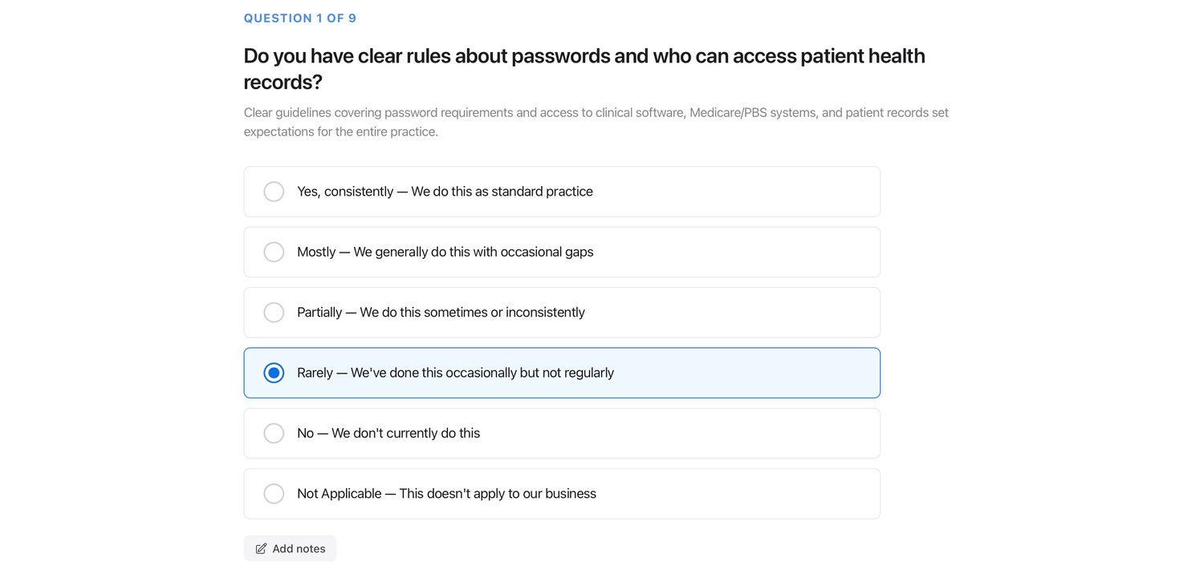Screen dimensions: 1204x578
Task: Click 'This doesn't apply to our business' label
Action: (498, 494)
